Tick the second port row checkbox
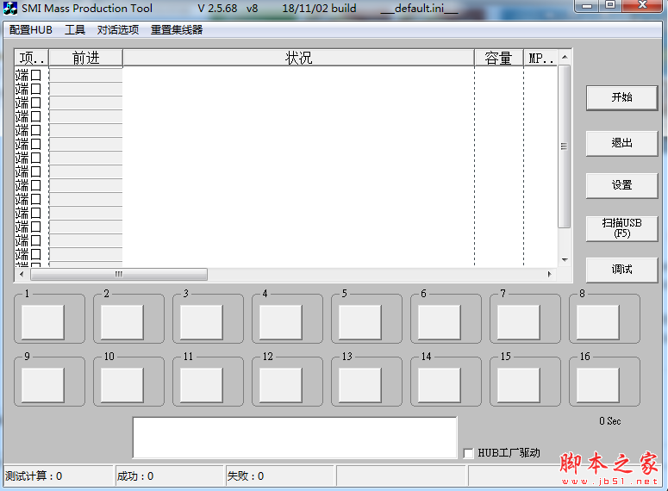 coord(36,89)
